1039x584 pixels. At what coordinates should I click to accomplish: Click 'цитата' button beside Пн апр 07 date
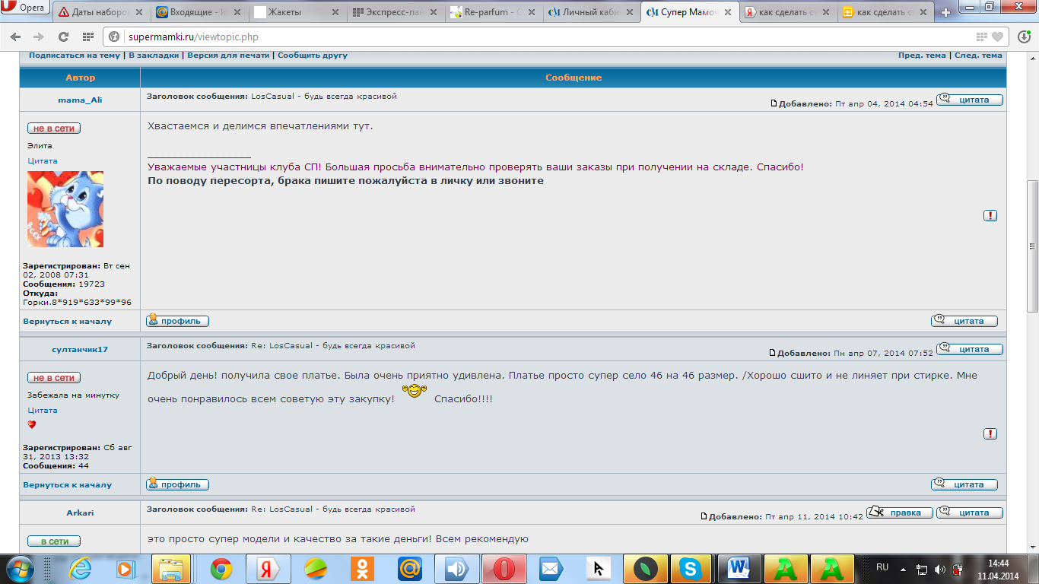click(x=970, y=349)
